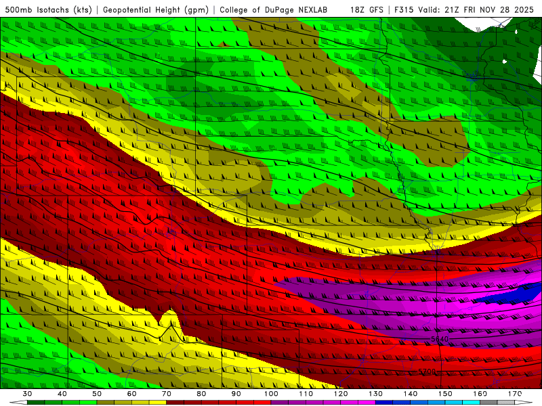Click the '170' value on the color scale
Screen dimensions: 542x406
click(x=515, y=394)
